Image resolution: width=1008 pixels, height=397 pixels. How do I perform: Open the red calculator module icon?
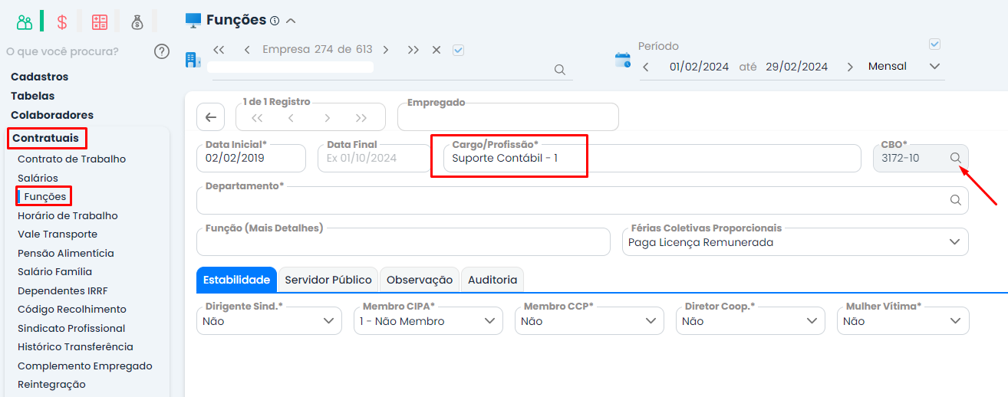coord(100,22)
